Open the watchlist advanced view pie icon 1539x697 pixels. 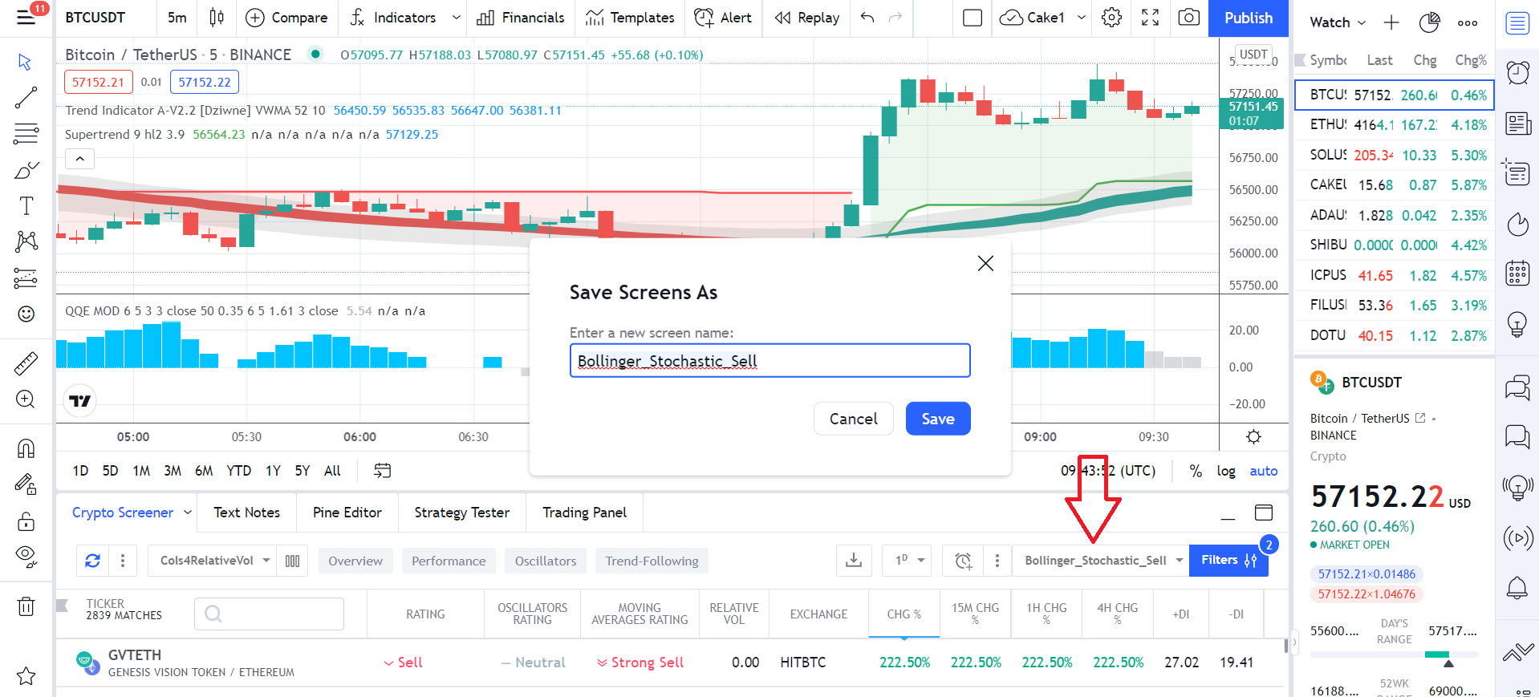pos(1429,22)
